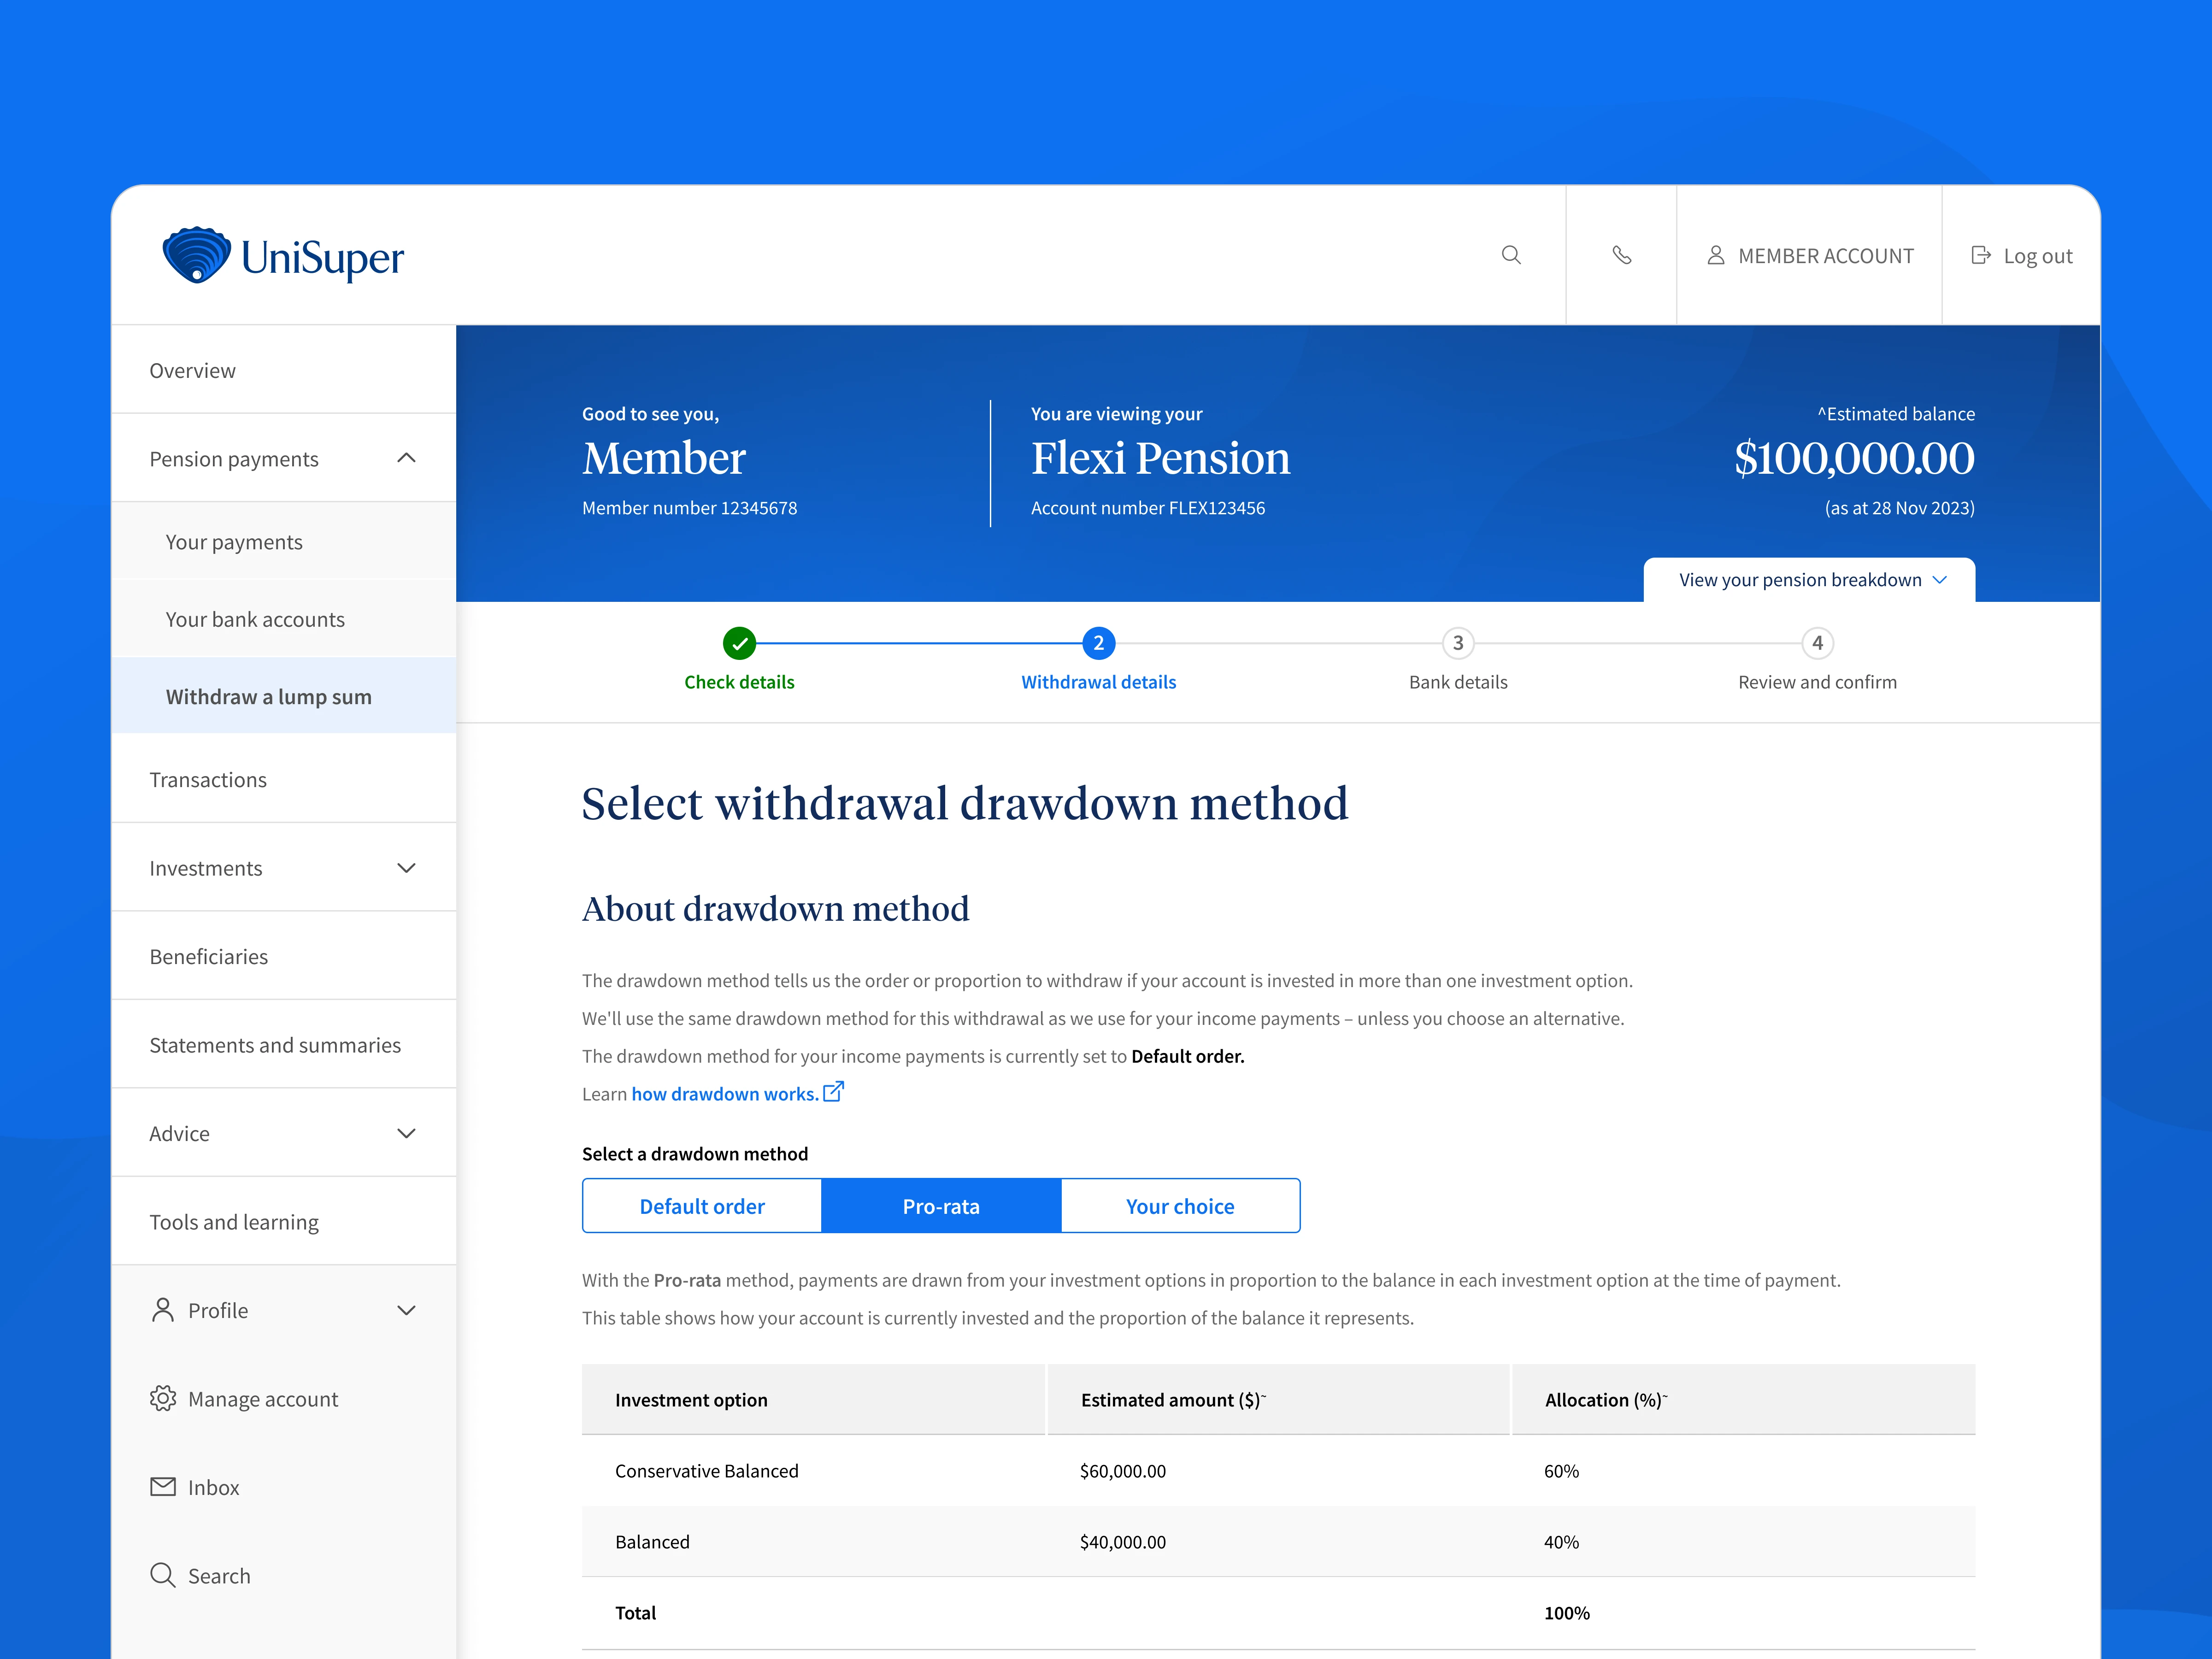
Task: Open Your bank accounts
Action: [x=284, y=619]
